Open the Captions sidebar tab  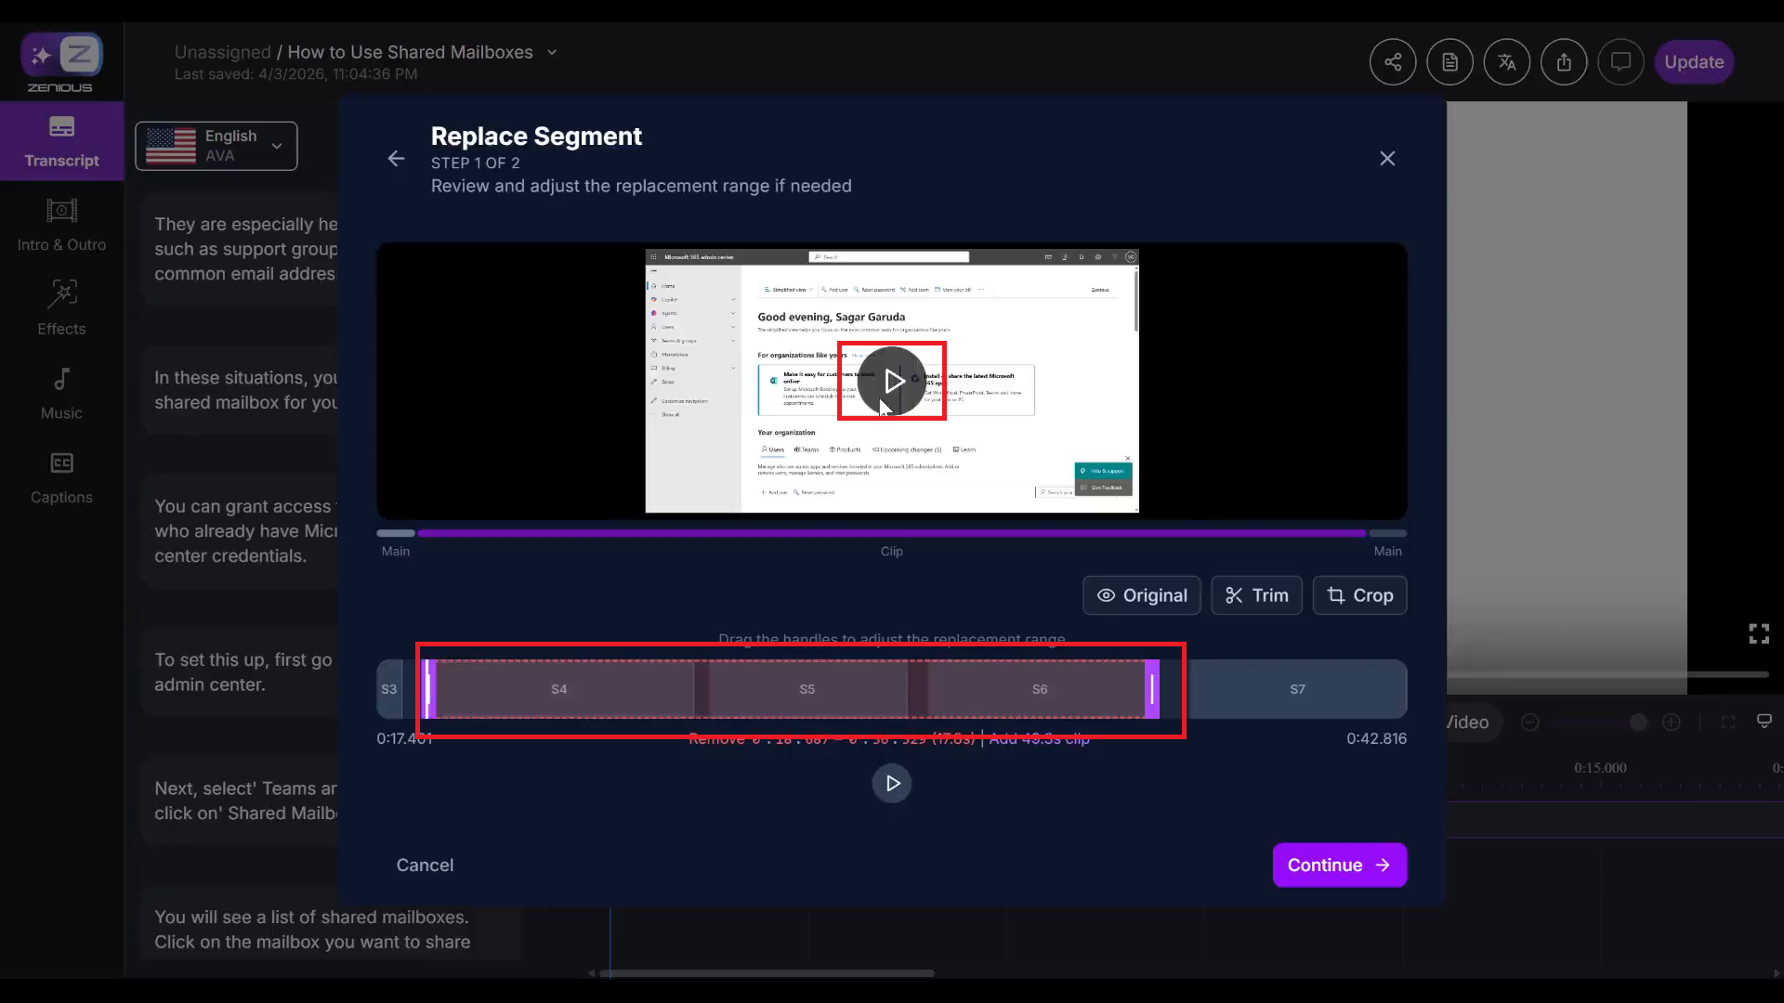[x=61, y=477]
